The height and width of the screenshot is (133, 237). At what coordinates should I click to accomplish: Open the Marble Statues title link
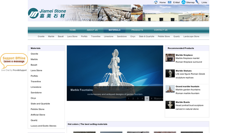point(183,71)
